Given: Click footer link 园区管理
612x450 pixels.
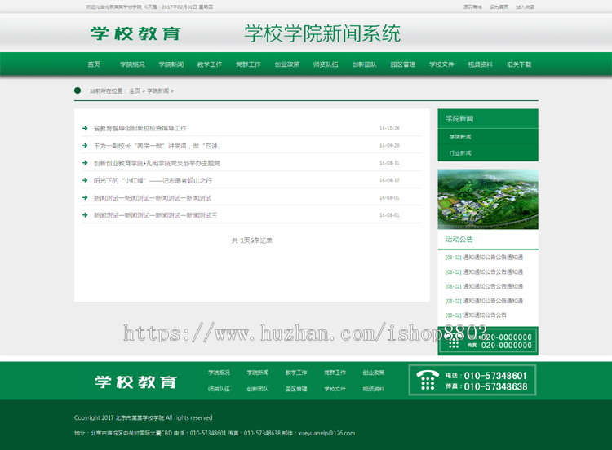Looking at the screenshot, I should 296,389.
